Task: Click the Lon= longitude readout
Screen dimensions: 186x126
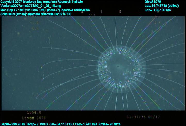Action: pyautogui.click(x=158, y=10)
